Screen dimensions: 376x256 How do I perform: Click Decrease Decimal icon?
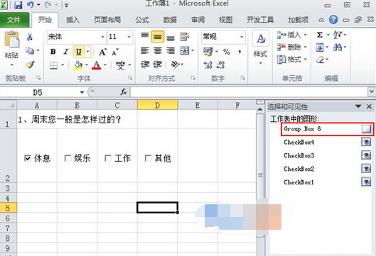(x=220, y=65)
